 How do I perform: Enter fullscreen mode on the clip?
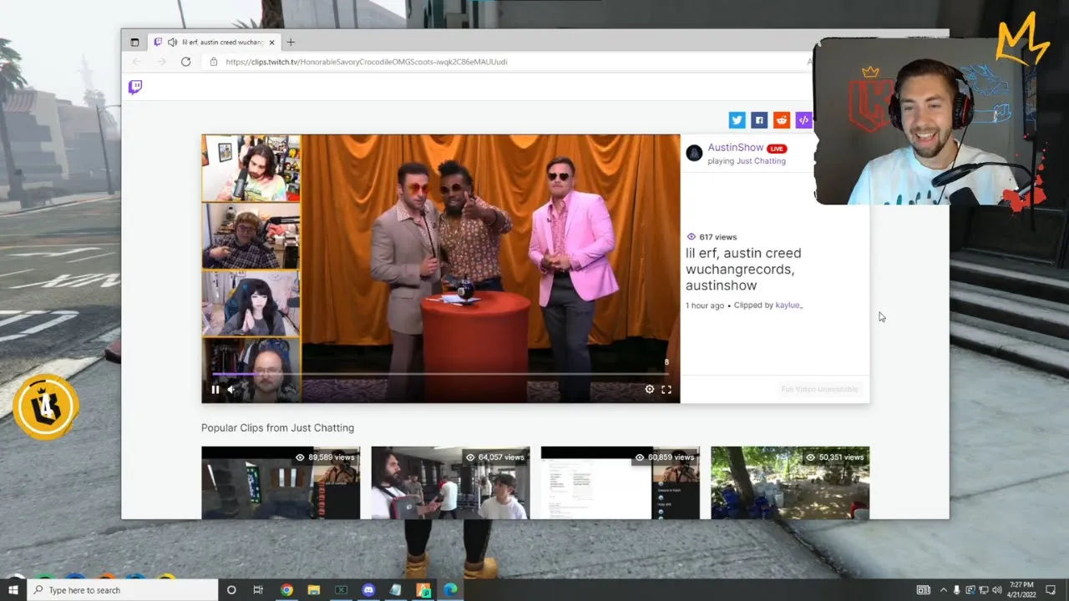[666, 389]
